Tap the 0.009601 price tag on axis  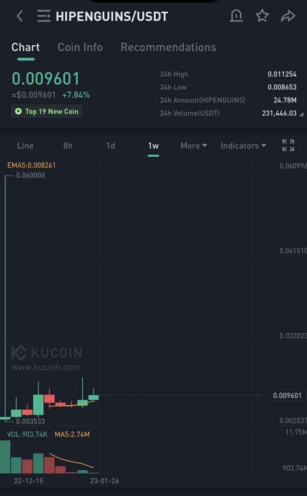pyautogui.click(x=288, y=396)
